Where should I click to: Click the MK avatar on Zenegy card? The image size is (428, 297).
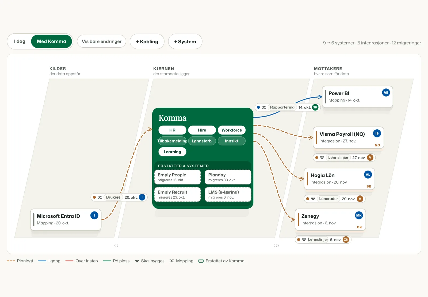[359, 215]
